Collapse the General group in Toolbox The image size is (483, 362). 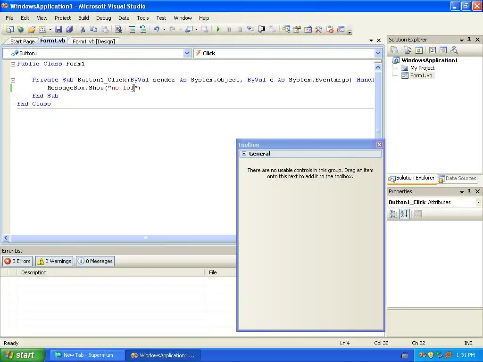click(x=244, y=153)
